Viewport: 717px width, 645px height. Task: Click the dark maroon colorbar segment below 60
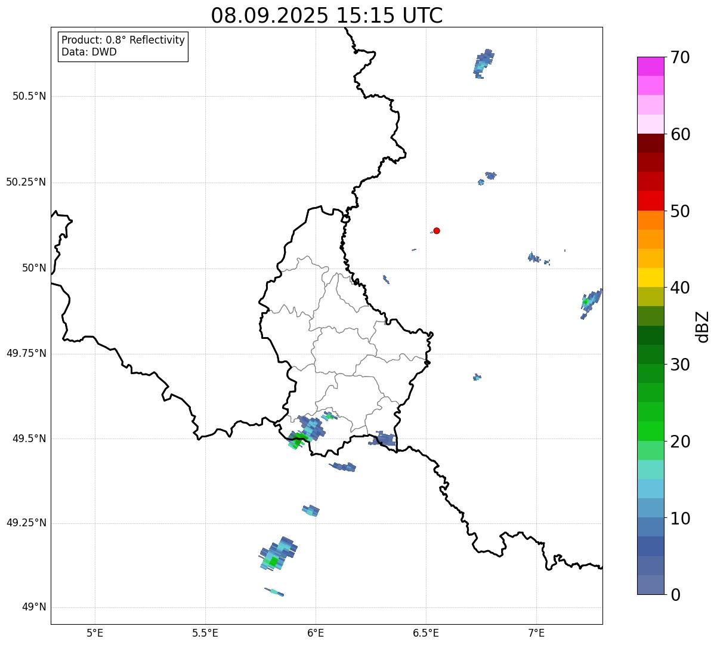click(650, 143)
